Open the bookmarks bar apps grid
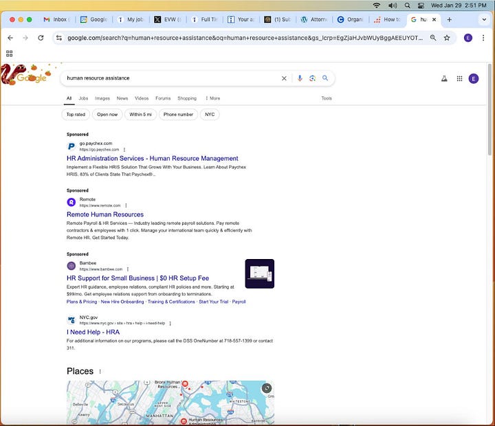This screenshot has width=495, height=426. coord(10,54)
